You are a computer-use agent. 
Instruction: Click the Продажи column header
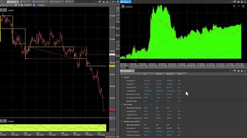pos(171,74)
